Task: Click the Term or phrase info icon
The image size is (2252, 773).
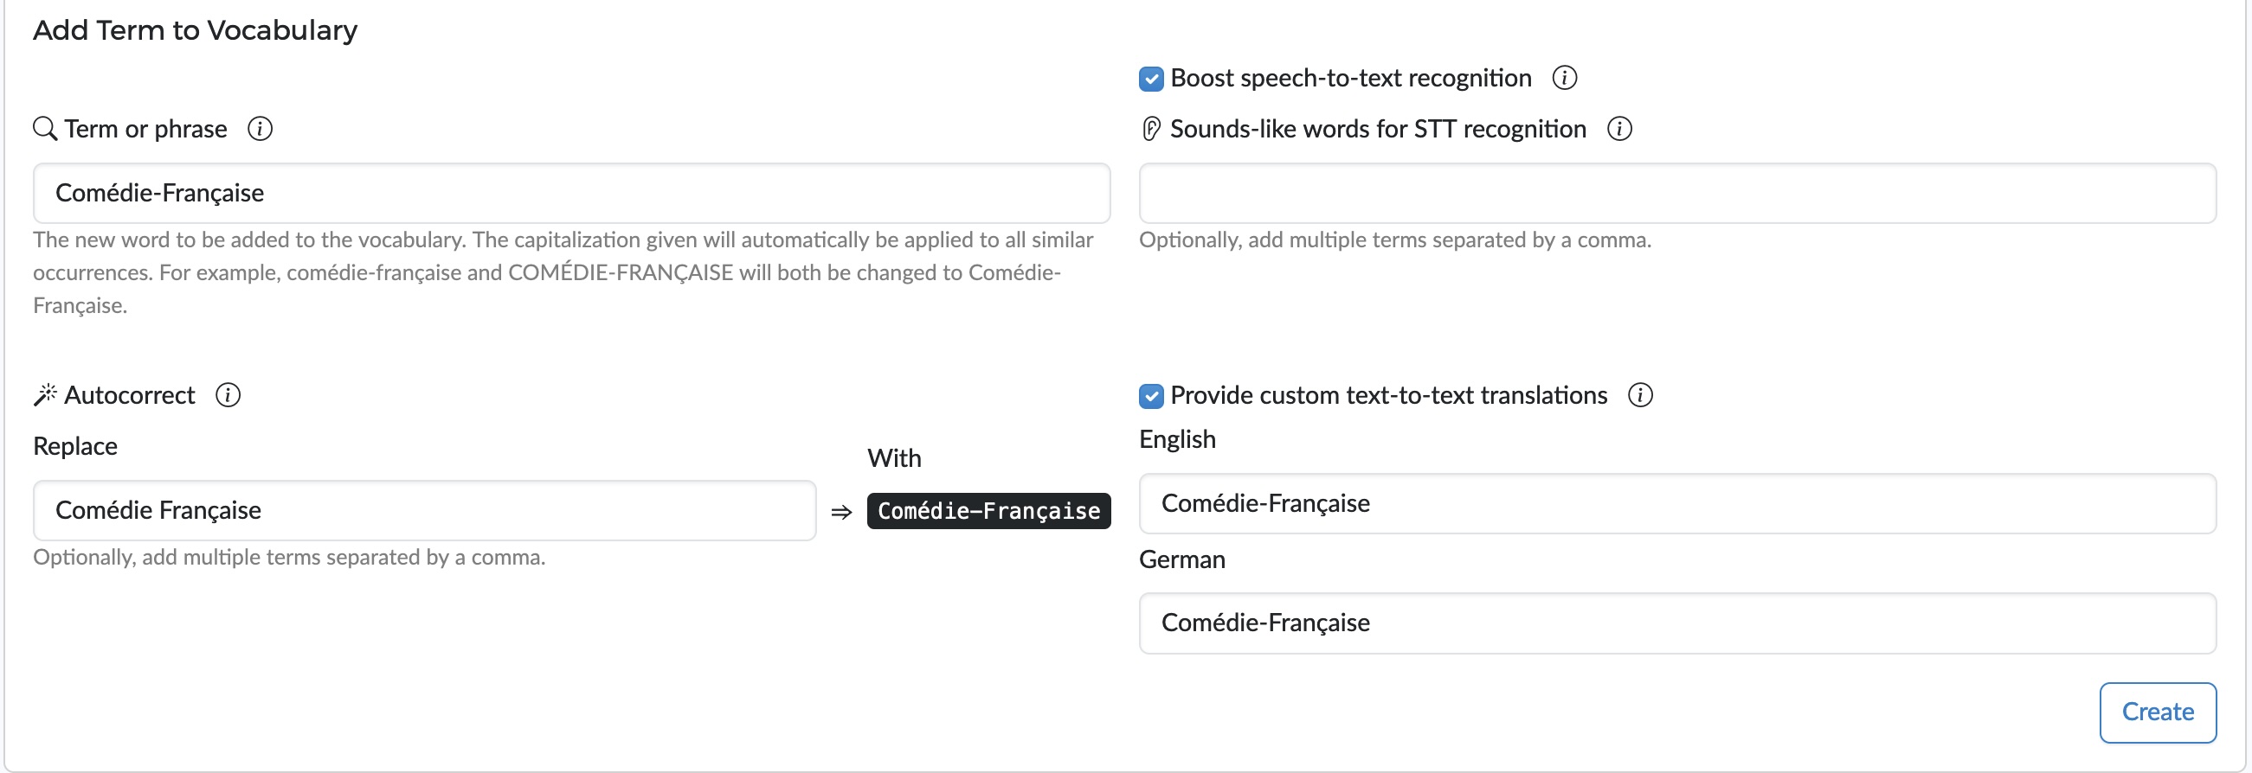Action: click(x=260, y=130)
